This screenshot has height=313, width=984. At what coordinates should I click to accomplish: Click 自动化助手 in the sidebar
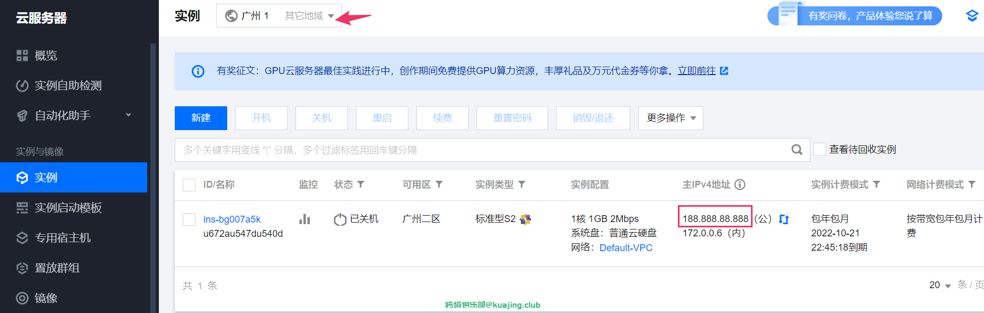coord(62,116)
